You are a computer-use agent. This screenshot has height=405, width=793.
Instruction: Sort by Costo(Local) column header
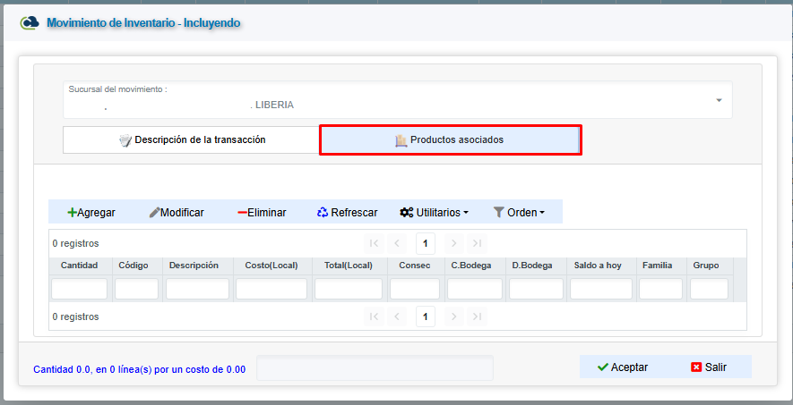pyautogui.click(x=272, y=266)
